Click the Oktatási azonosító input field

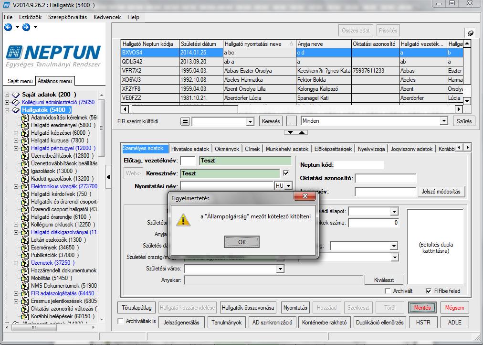pyautogui.click(x=385, y=178)
